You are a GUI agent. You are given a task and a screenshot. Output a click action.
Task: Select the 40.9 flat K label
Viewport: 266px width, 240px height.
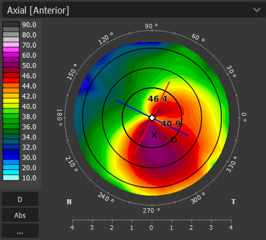click(x=171, y=124)
